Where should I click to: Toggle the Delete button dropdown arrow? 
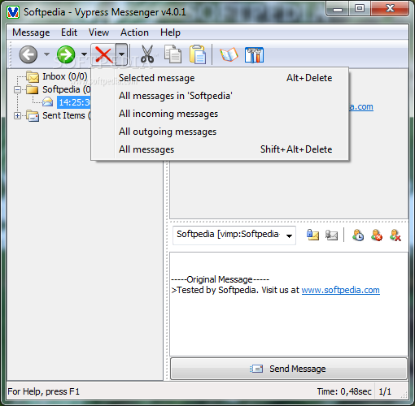coord(121,54)
